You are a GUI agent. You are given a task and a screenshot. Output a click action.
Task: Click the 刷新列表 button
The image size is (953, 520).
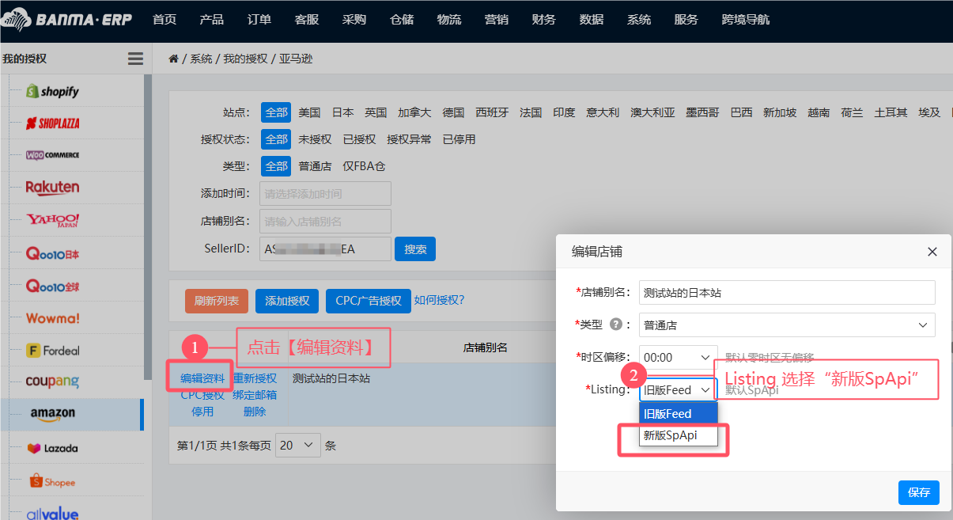click(217, 301)
